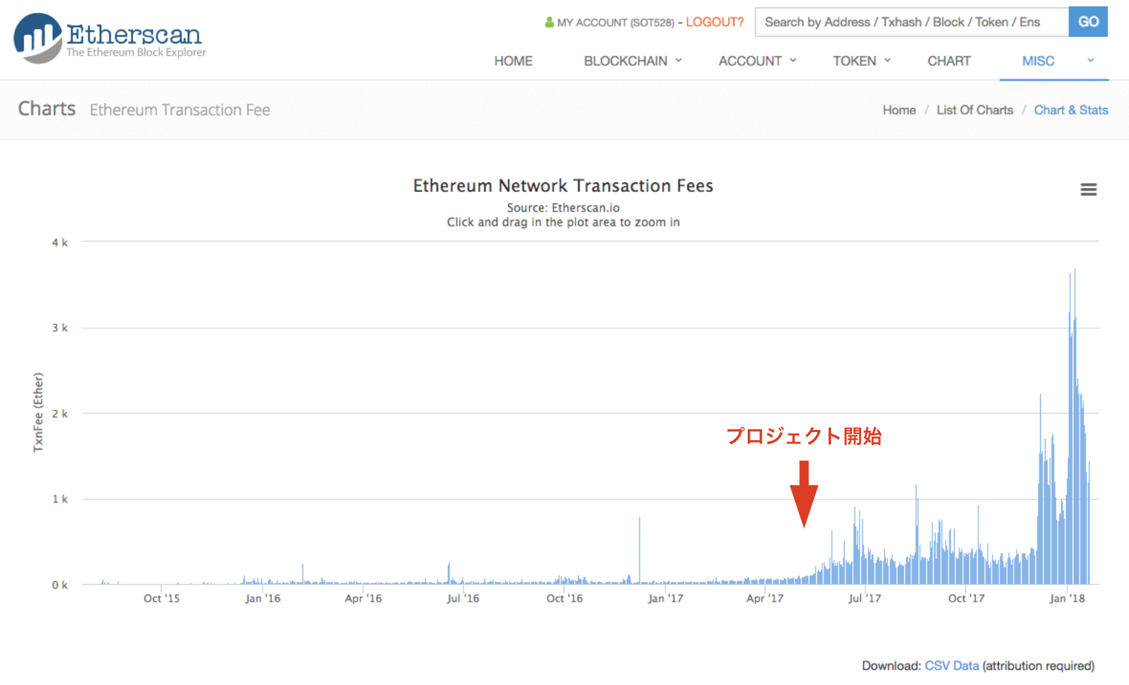Open the MISC menu chevron
1129x685 pixels.
point(1090,61)
